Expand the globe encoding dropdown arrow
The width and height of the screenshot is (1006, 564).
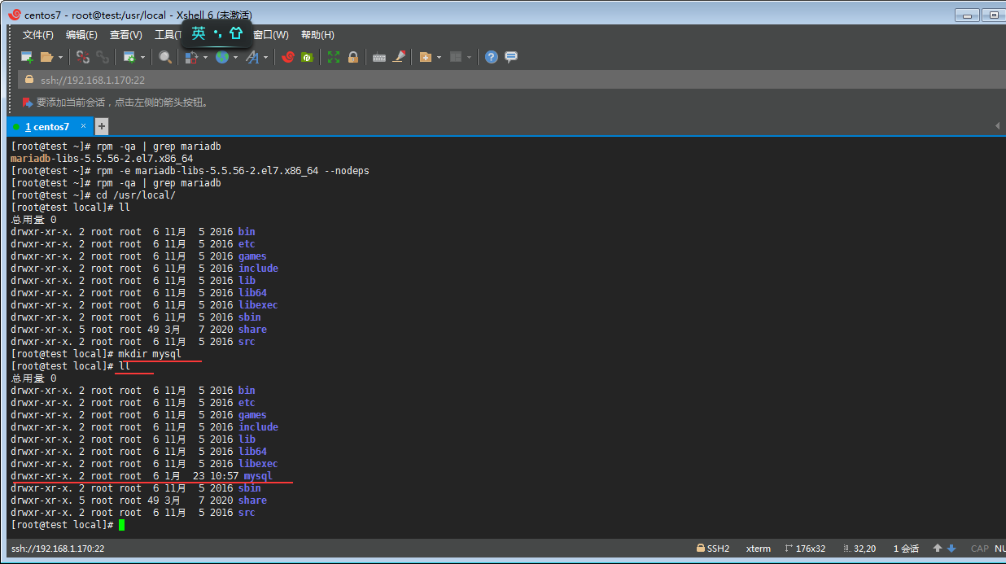point(236,57)
